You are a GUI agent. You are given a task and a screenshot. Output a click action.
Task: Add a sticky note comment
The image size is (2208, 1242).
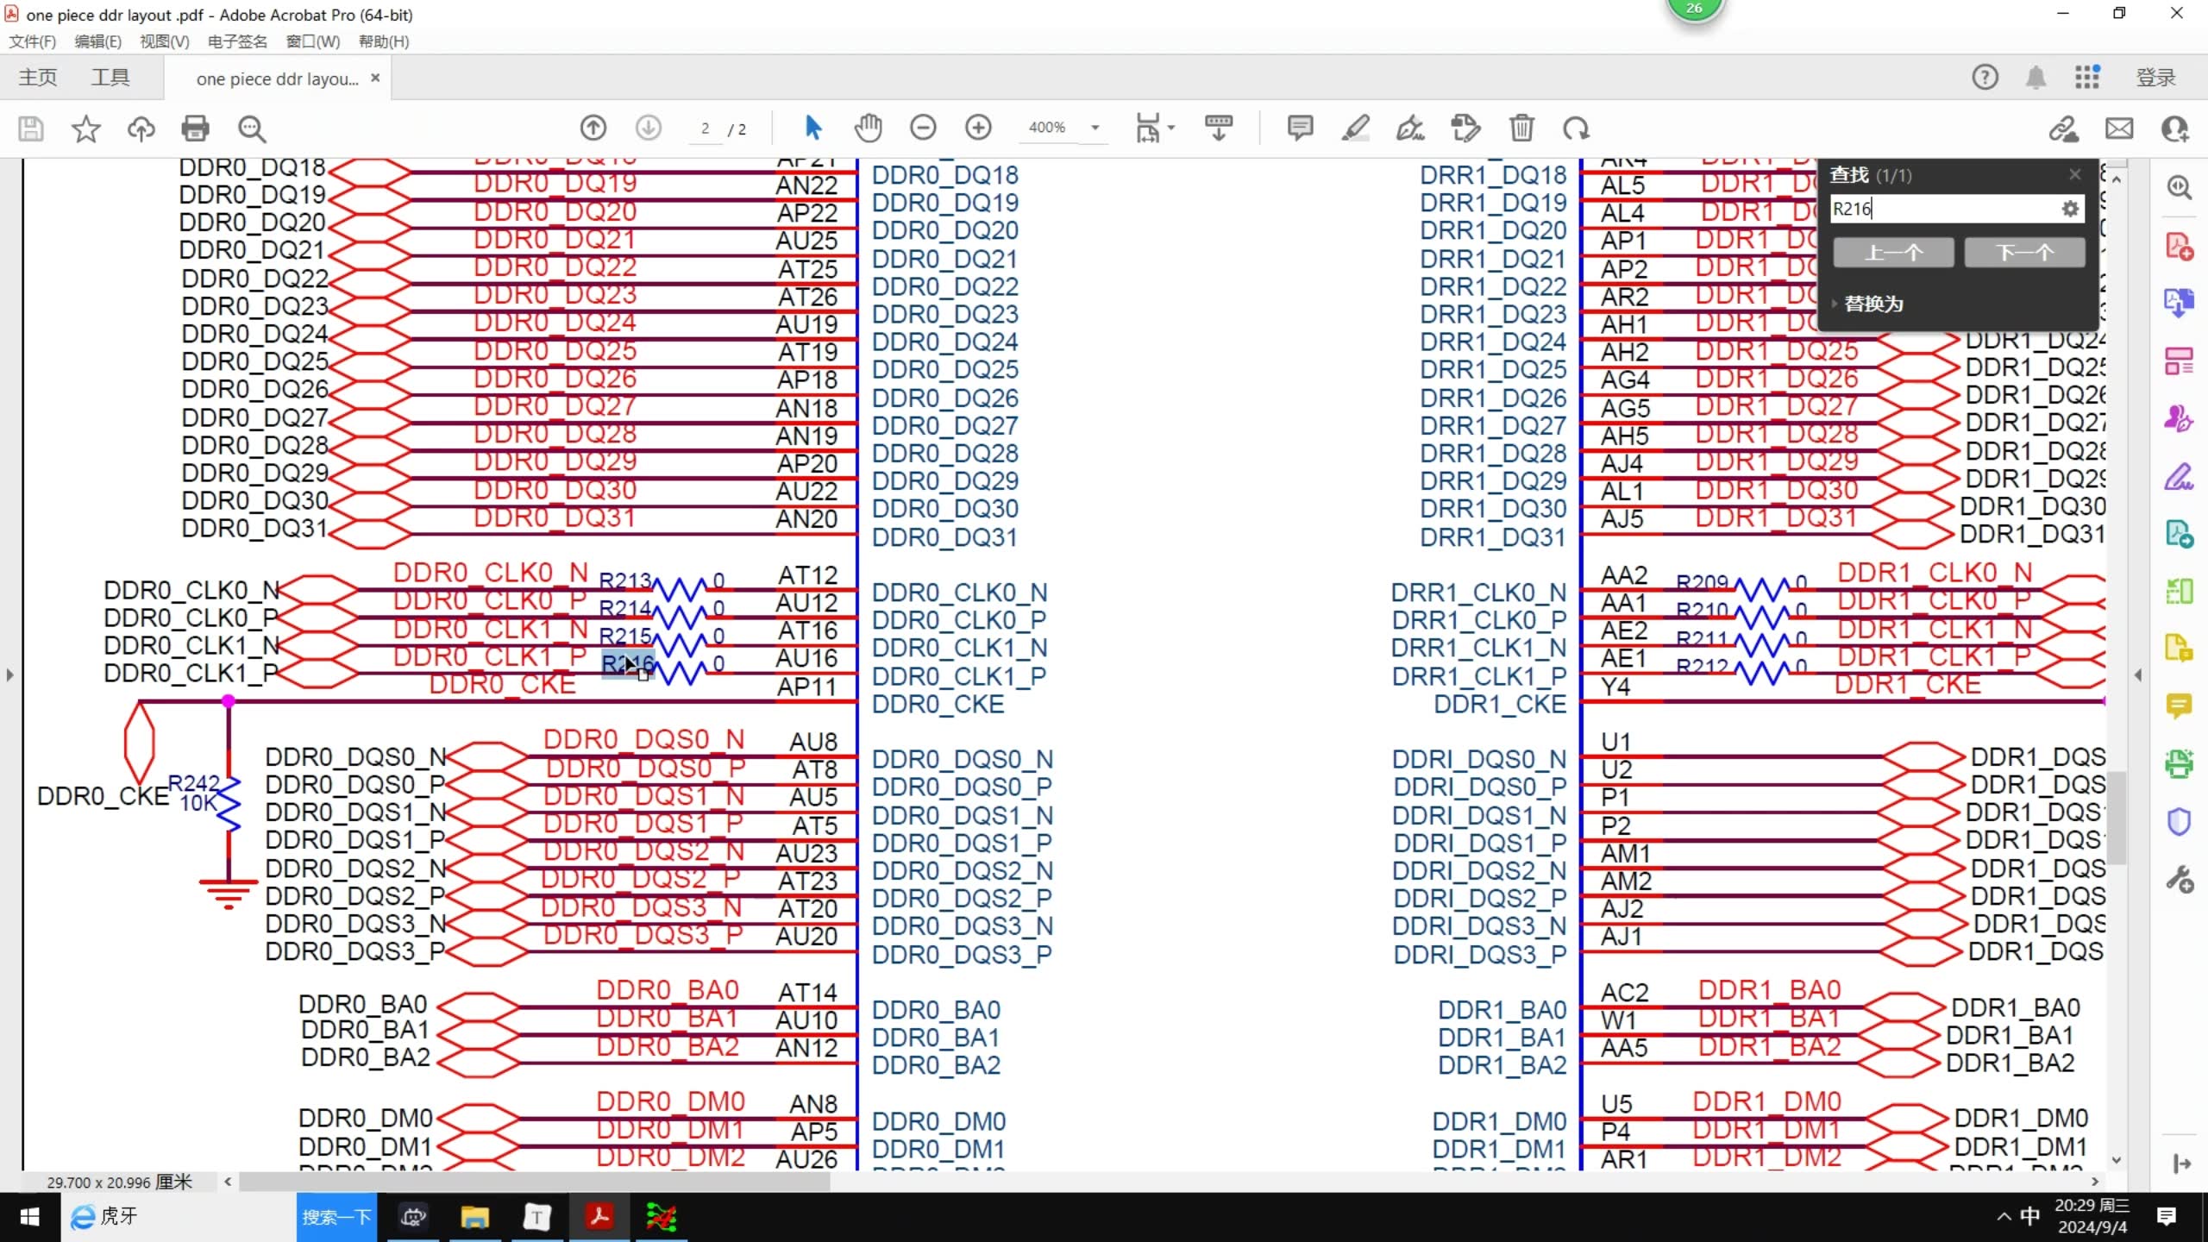pos(1300,129)
